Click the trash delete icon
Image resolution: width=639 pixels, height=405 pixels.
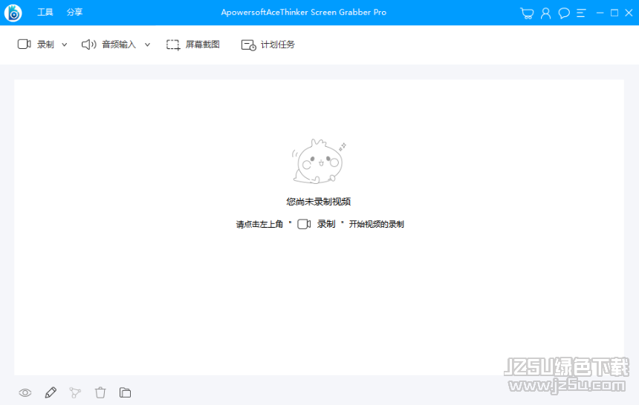[x=100, y=392]
